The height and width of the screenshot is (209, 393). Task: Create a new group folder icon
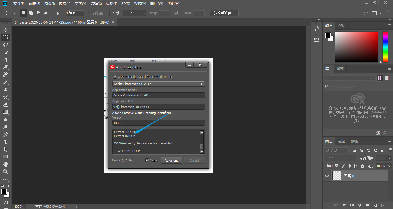point(367,205)
